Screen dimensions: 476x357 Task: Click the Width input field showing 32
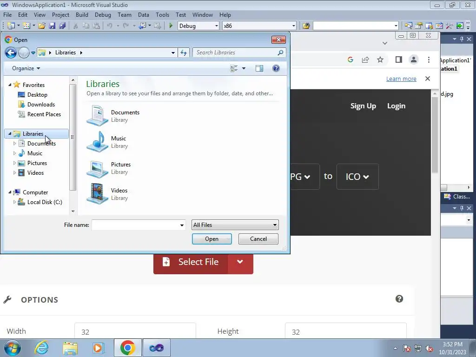(x=135, y=332)
